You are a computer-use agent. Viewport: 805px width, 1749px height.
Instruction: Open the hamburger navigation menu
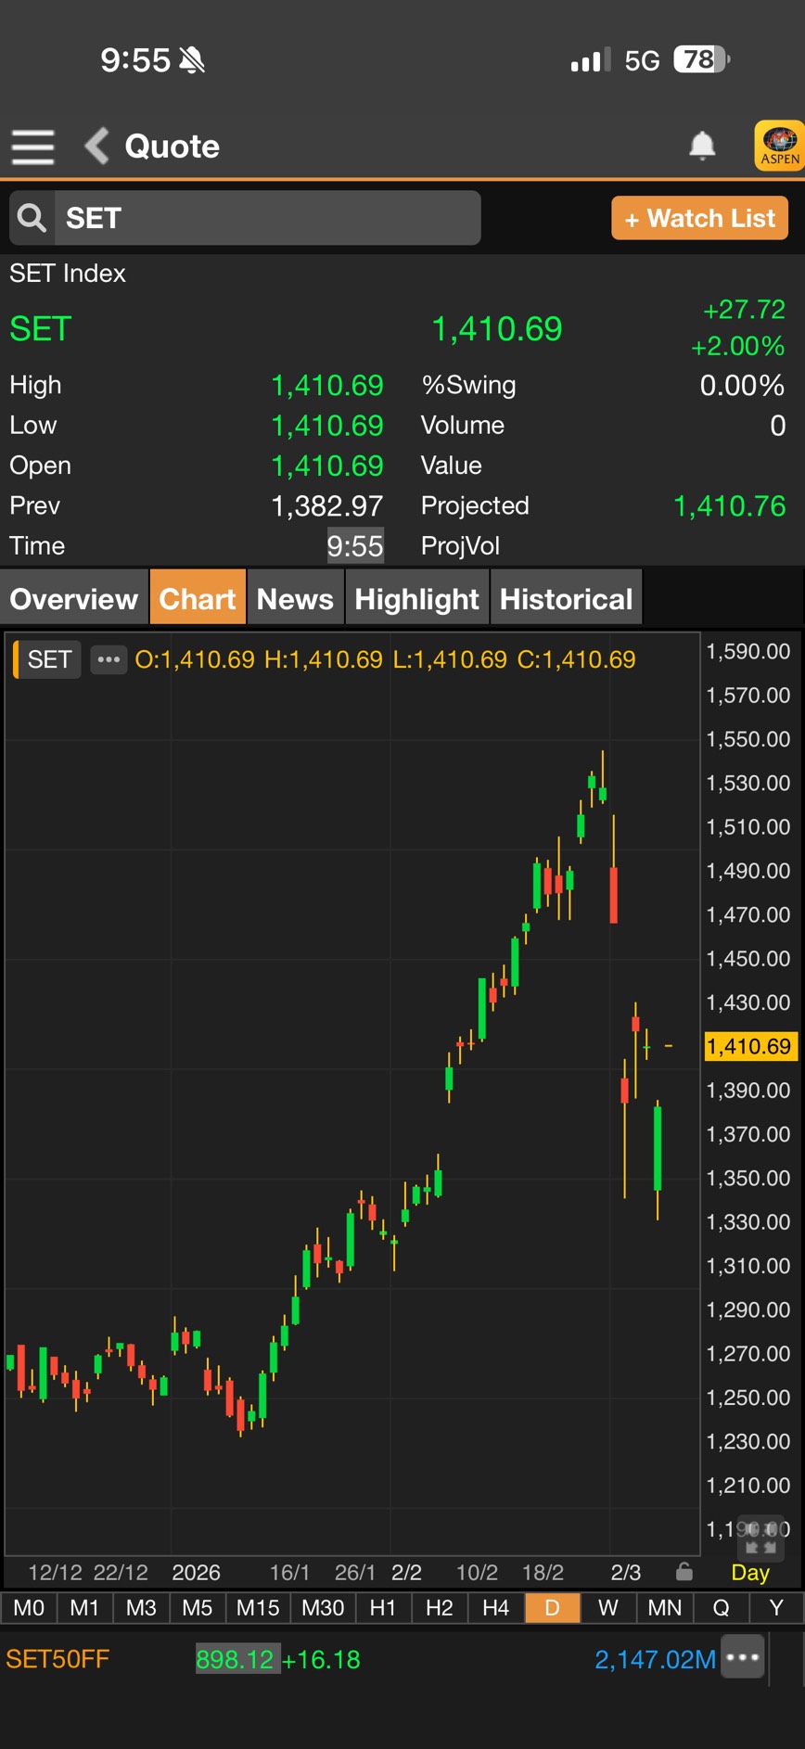(x=32, y=147)
